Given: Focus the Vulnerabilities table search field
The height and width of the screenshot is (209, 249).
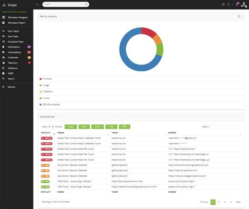Looking at the screenshot, I should coord(224,127).
